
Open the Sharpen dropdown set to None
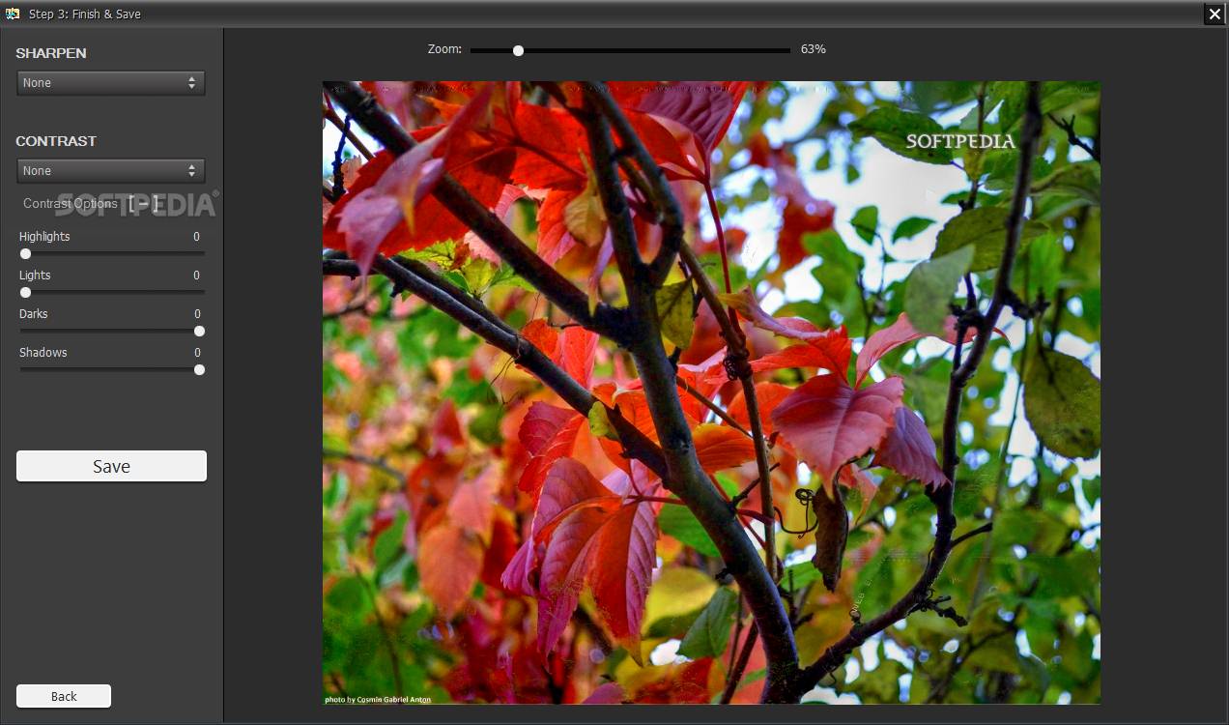pyautogui.click(x=111, y=83)
